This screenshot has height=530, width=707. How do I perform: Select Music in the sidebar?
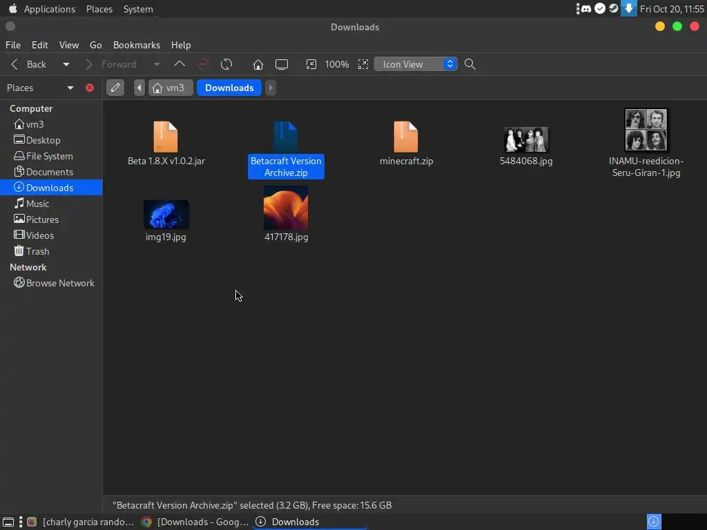[51, 204]
